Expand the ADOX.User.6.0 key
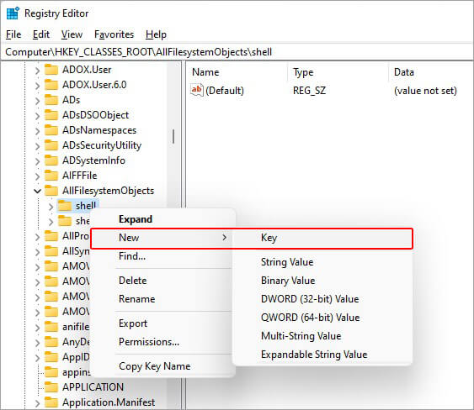 (x=37, y=86)
